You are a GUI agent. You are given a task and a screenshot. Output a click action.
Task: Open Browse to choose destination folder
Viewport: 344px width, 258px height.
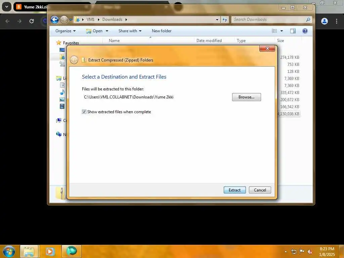click(x=246, y=97)
